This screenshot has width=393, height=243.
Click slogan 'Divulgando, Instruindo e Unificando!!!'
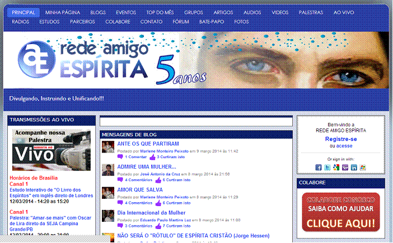click(x=57, y=98)
